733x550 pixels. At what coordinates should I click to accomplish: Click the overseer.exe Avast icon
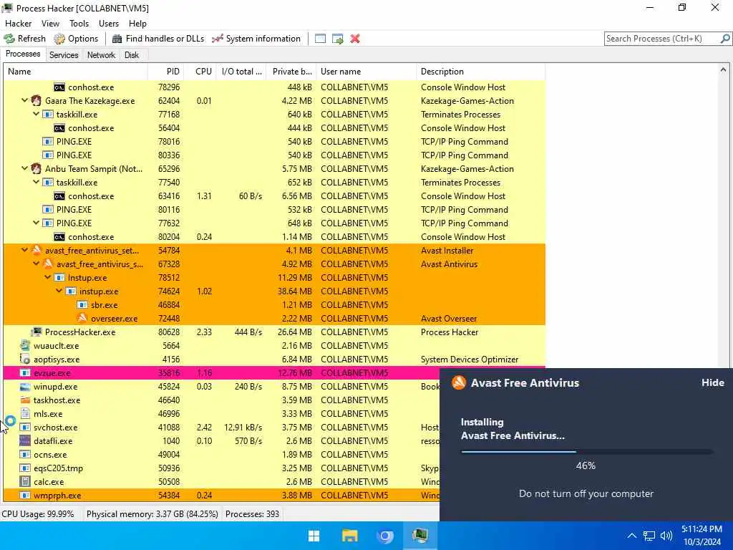point(82,319)
